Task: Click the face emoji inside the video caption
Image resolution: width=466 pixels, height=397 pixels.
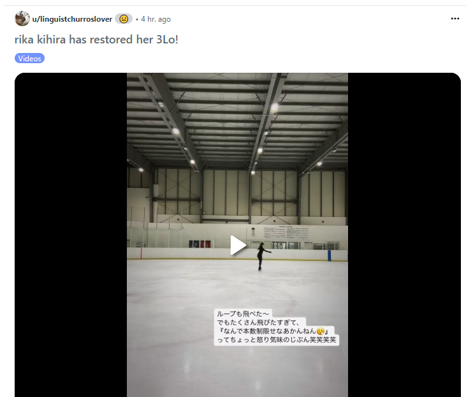Action: click(x=321, y=331)
